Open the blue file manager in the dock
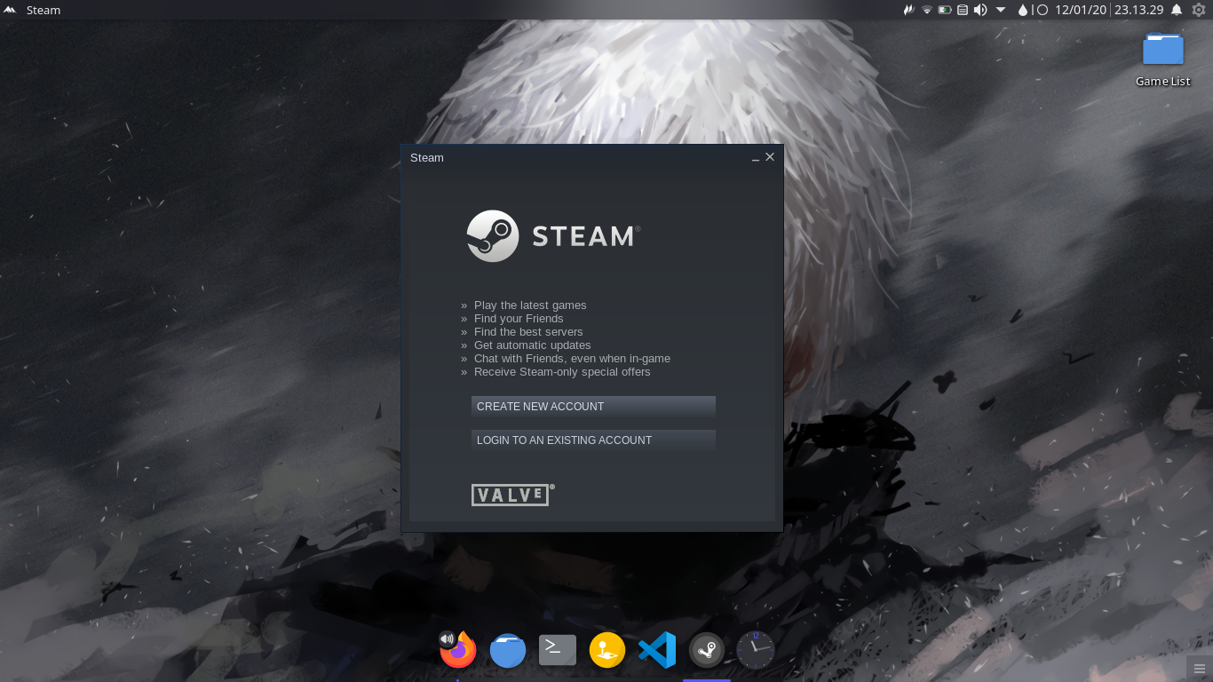 pos(508,650)
